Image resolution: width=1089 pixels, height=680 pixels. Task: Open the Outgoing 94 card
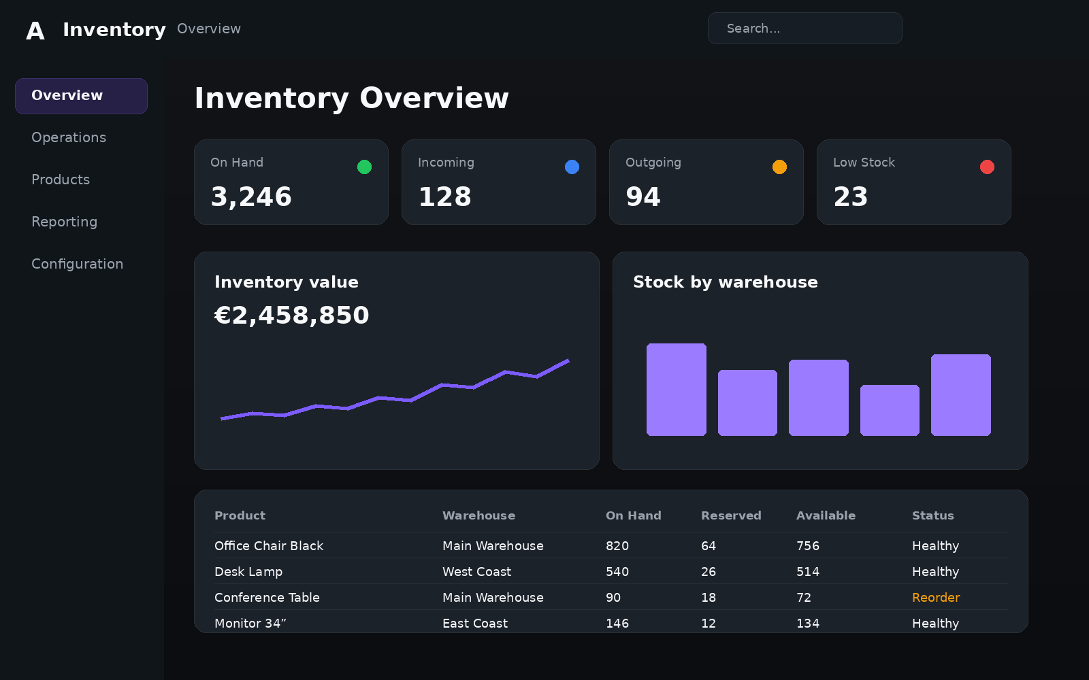pos(706,182)
